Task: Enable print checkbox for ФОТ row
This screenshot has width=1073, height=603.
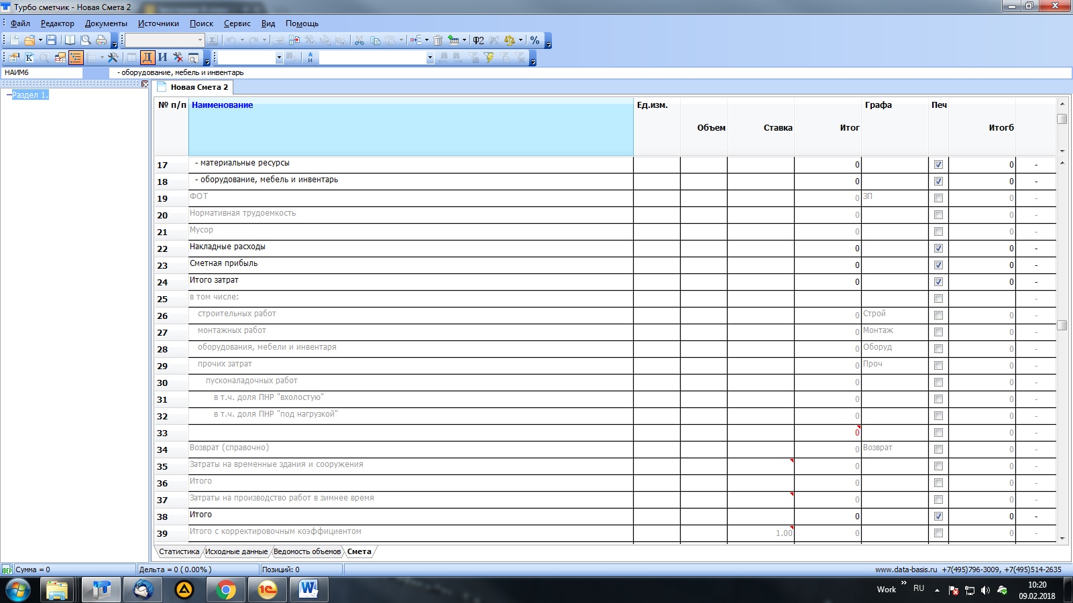Action: click(x=938, y=198)
